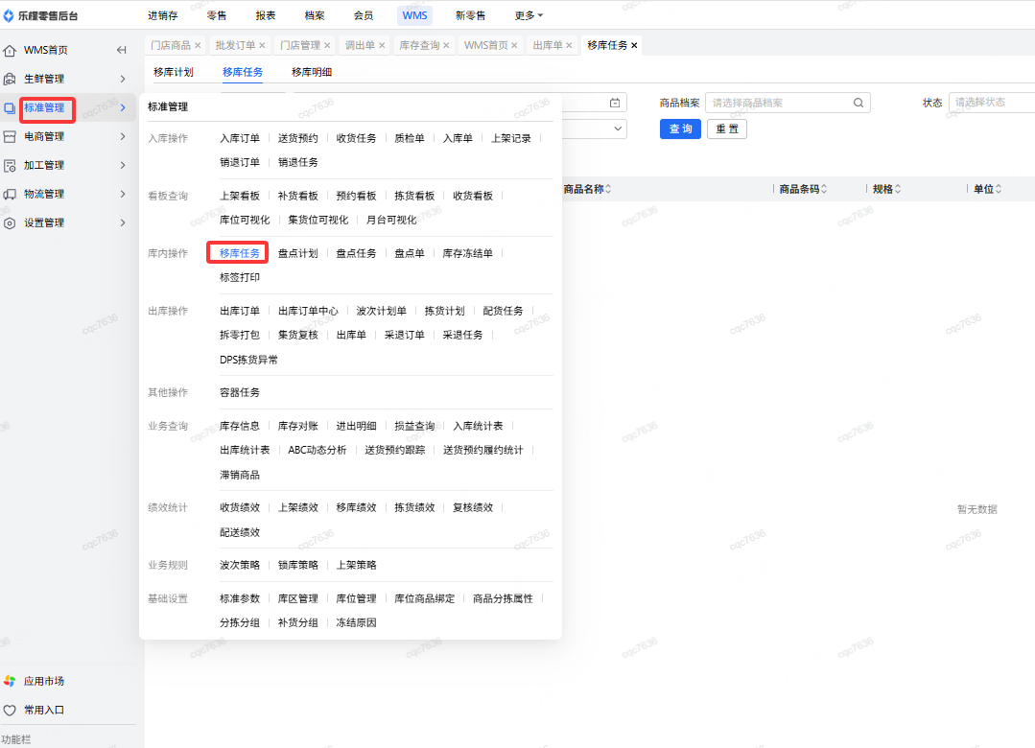Close the 库存查询 tab
Viewport: 1035px width, 748px height.
446,46
